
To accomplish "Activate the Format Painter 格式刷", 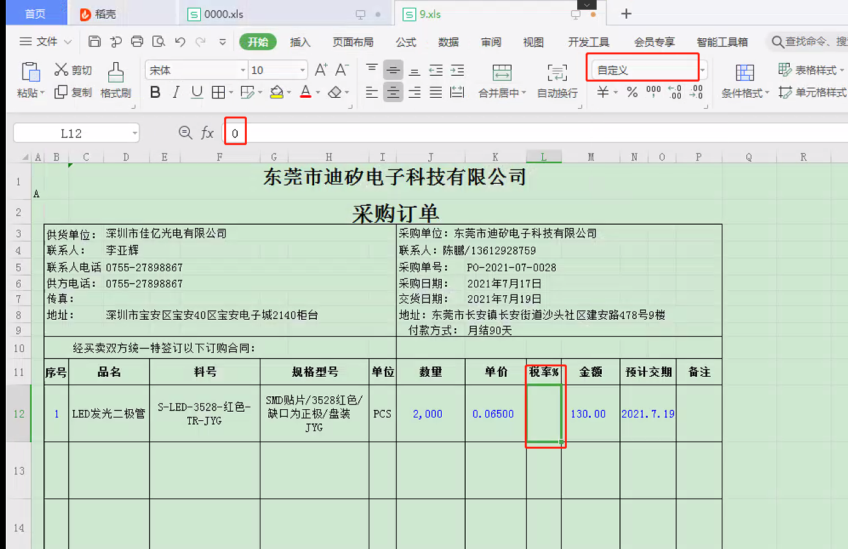I will tap(116, 80).
